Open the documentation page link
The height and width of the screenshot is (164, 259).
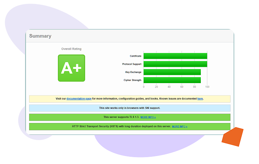[x=79, y=99]
